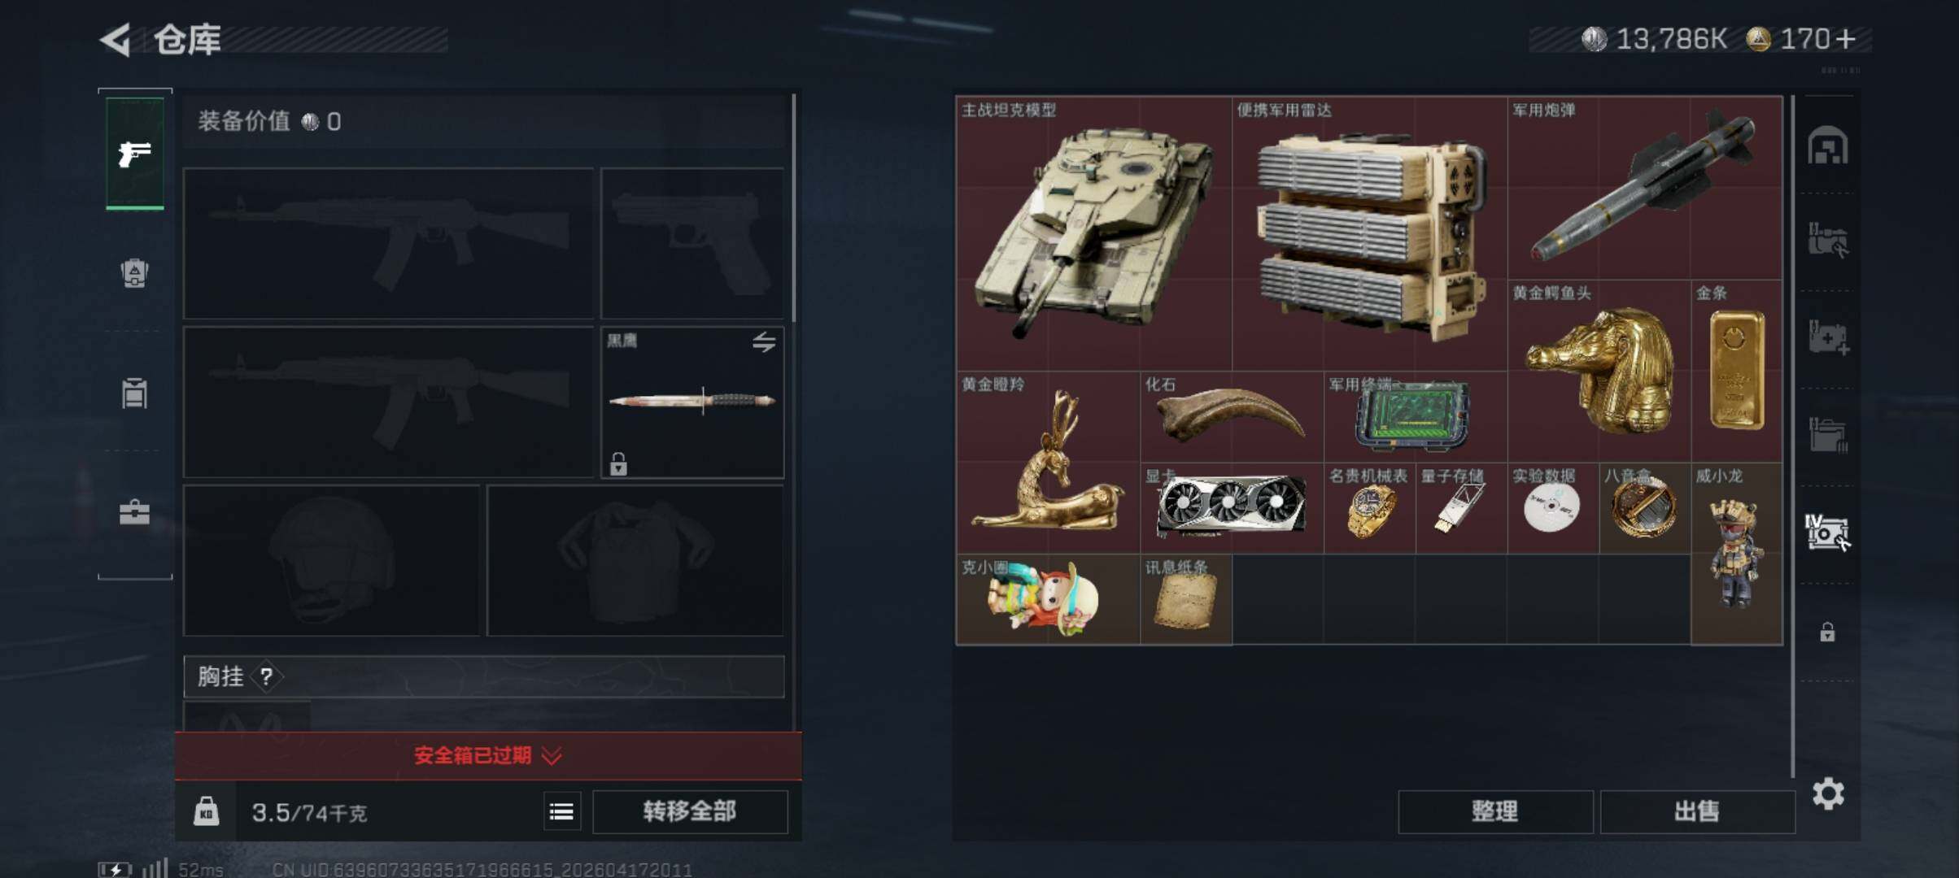
Task: Select the weapons pistol tab in sidebar
Action: [135, 154]
